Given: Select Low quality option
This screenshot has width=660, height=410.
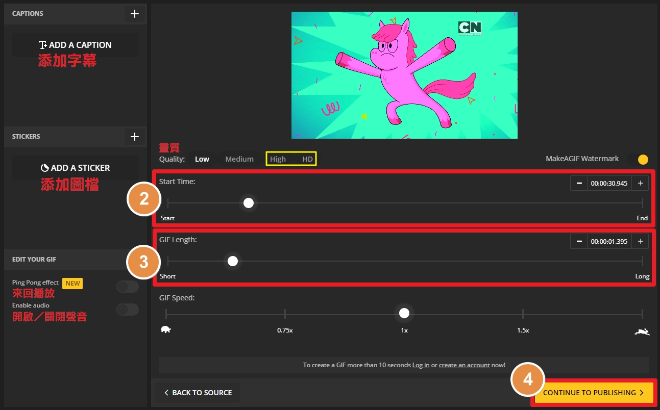Looking at the screenshot, I should click(x=202, y=159).
